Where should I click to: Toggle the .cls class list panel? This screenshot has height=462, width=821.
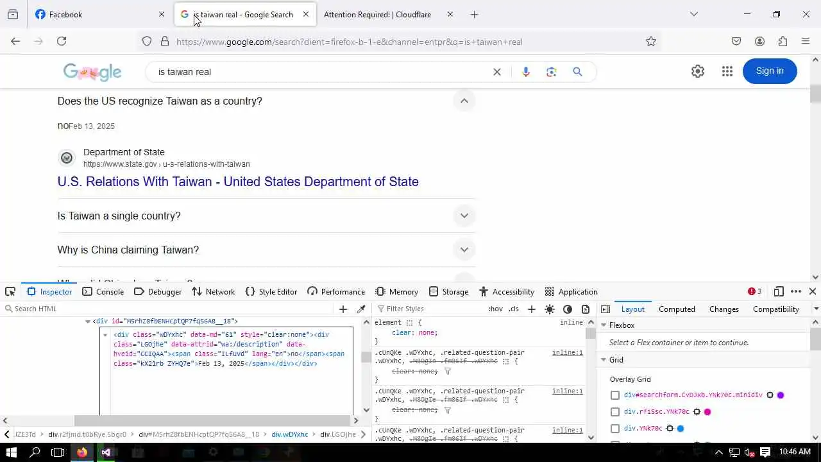point(514,309)
